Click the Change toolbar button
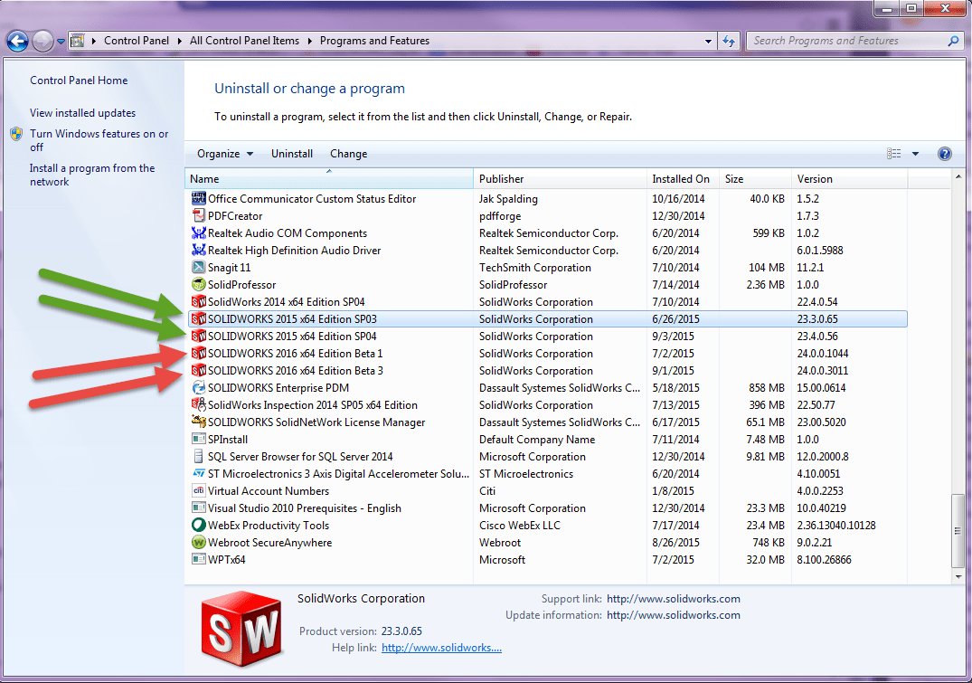Image resolution: width=972 pixels, height=683 pixels. coord(348,154)
